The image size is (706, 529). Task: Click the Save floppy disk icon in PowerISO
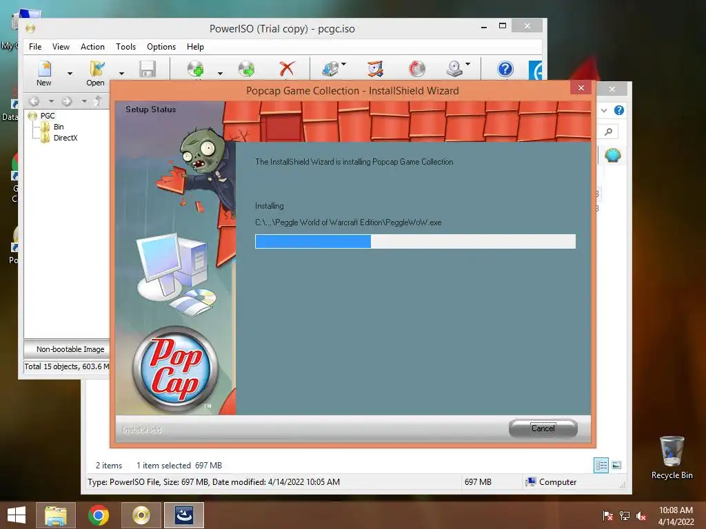click(148, 70)
